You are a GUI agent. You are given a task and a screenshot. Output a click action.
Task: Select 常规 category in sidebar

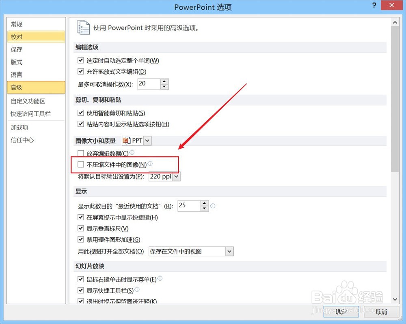(36, 24)
